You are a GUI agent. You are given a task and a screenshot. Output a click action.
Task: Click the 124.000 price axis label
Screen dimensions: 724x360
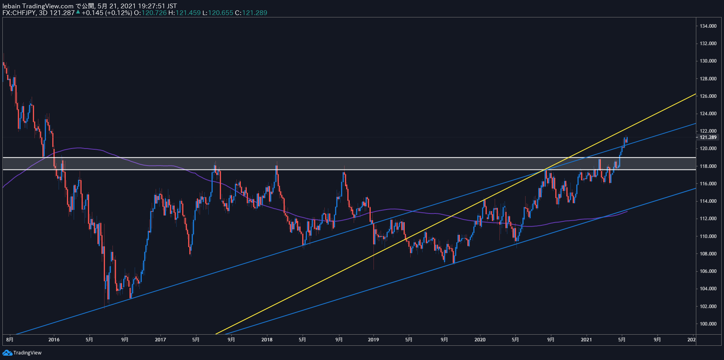pyautogui.click(x=708, y=114)
